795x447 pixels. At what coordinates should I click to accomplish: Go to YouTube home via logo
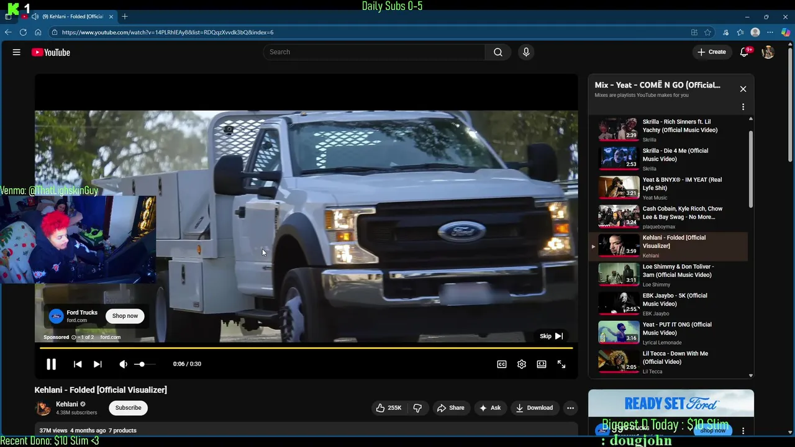[51, 52]
